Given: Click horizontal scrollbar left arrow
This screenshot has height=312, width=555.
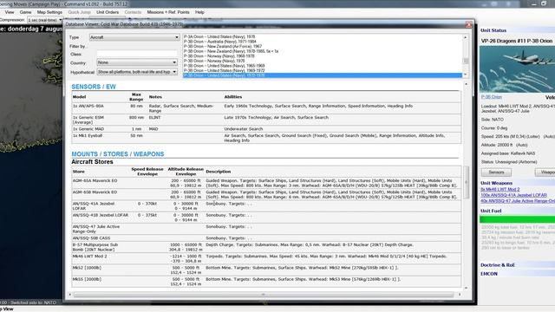Looking at the screenshot, I should 70,295.
